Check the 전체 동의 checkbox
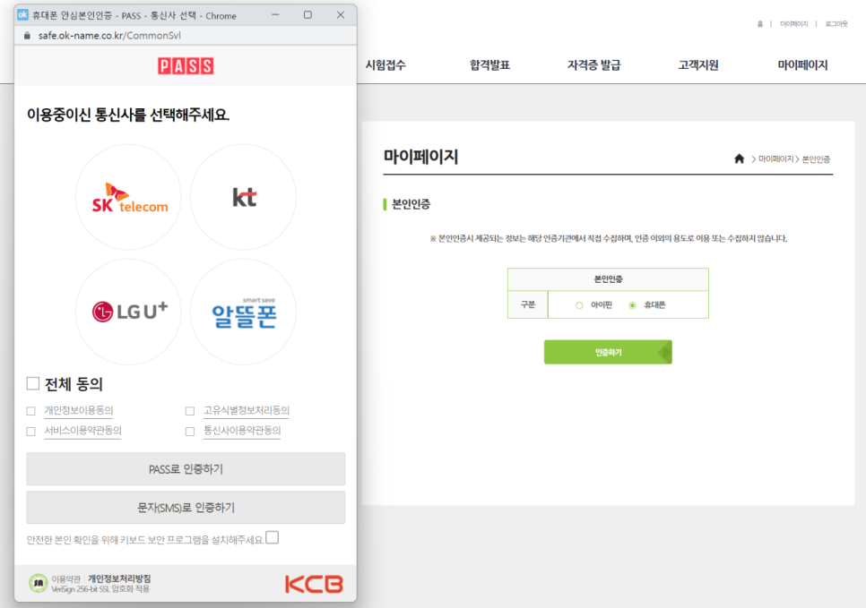The image size is (866, 608). pos(33,383)
